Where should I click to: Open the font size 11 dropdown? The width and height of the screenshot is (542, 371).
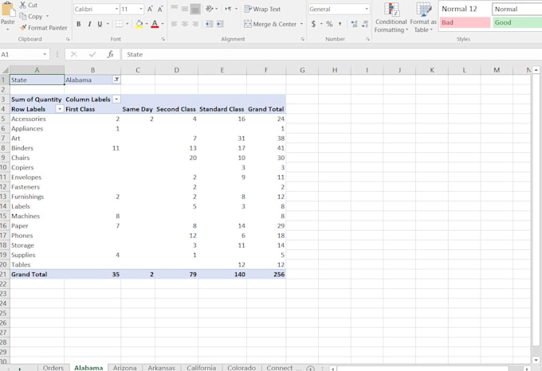[x=141, y=9]
